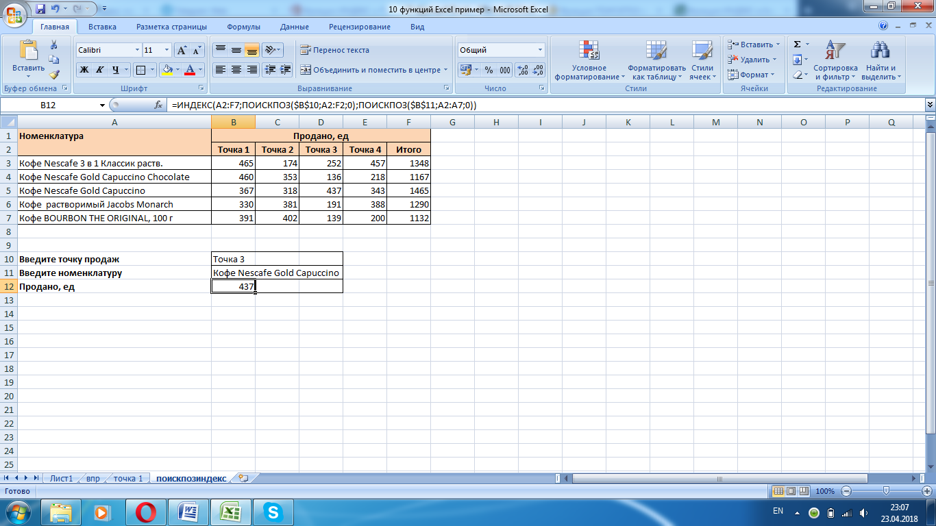Viewport: 936px width, 526px height.
Task: Decrease decimal places
Action: click(539, 70)
